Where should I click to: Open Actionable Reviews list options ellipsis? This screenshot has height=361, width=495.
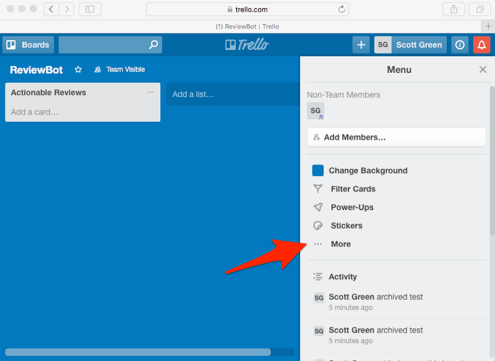pyautogui.click(x=150, y=93)
